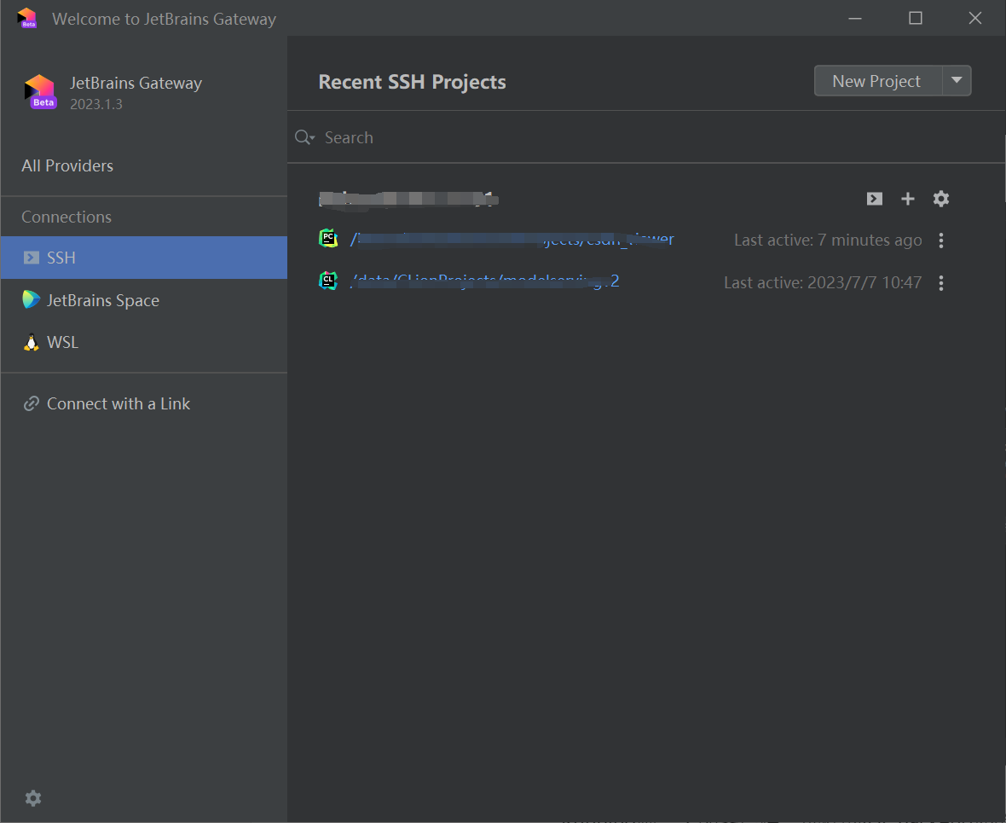Click the PyCharm project icon
The image size is (1006, 823).
click(328, 238)
